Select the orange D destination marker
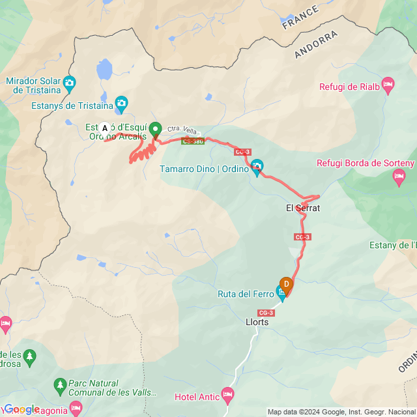The width and height of the screenshot is (417, 417). pos(287,285)
